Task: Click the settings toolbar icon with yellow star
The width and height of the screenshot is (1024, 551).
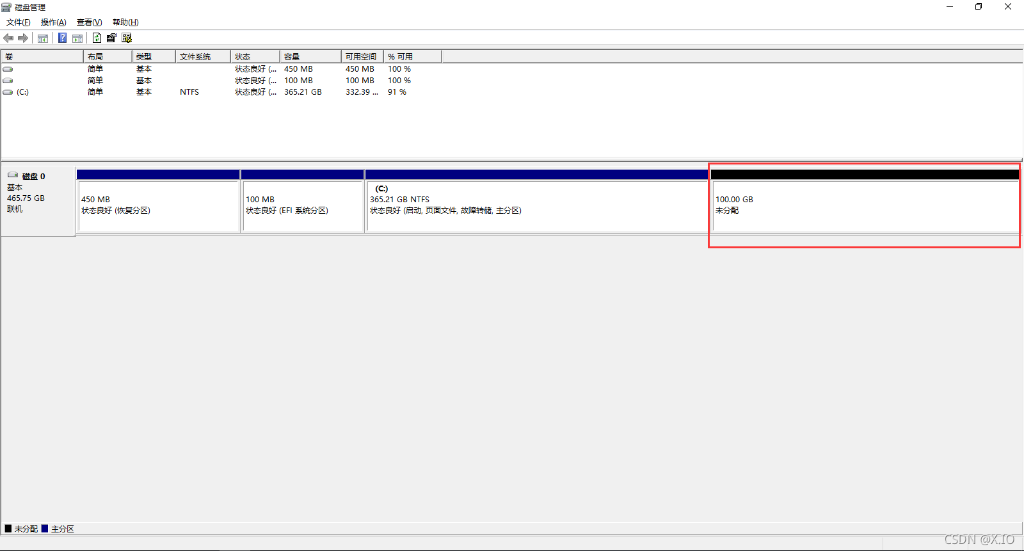Action: point(127,38)
